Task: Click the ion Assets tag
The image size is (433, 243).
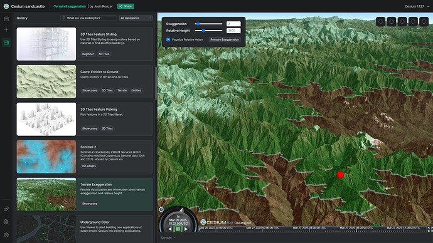Action: click(89, 166)
